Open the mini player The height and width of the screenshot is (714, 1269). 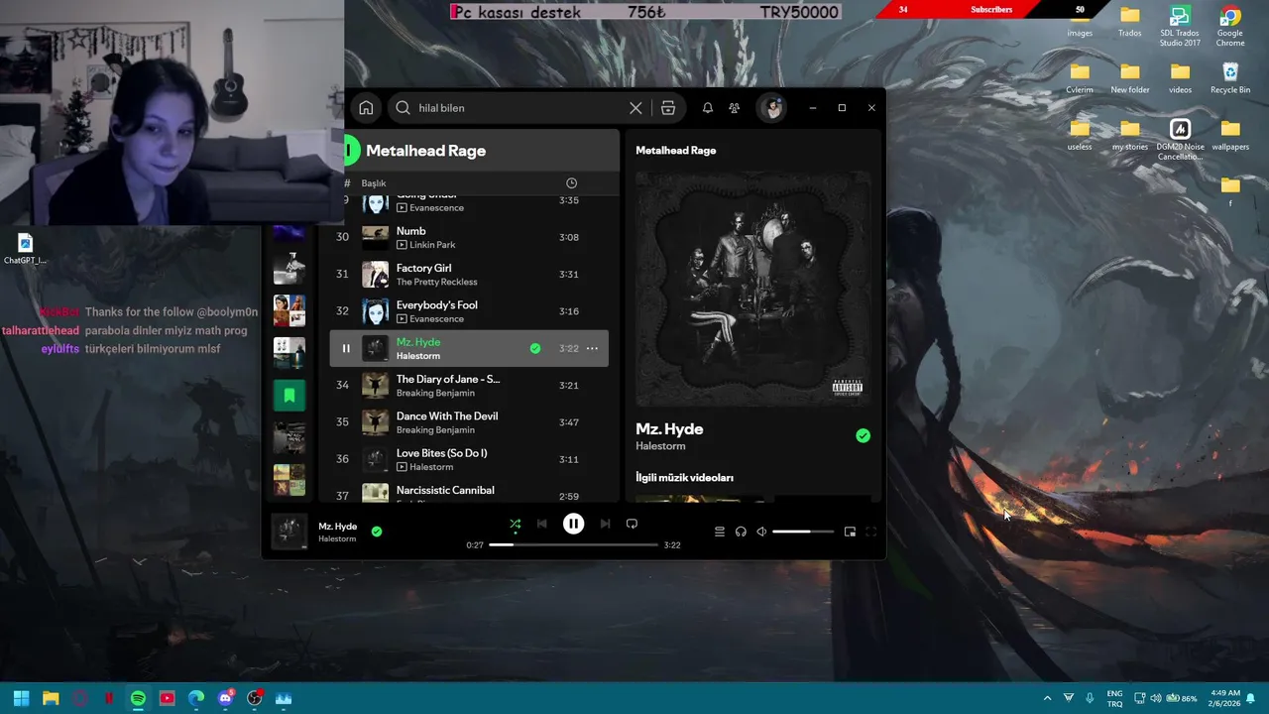pos(850,532)
